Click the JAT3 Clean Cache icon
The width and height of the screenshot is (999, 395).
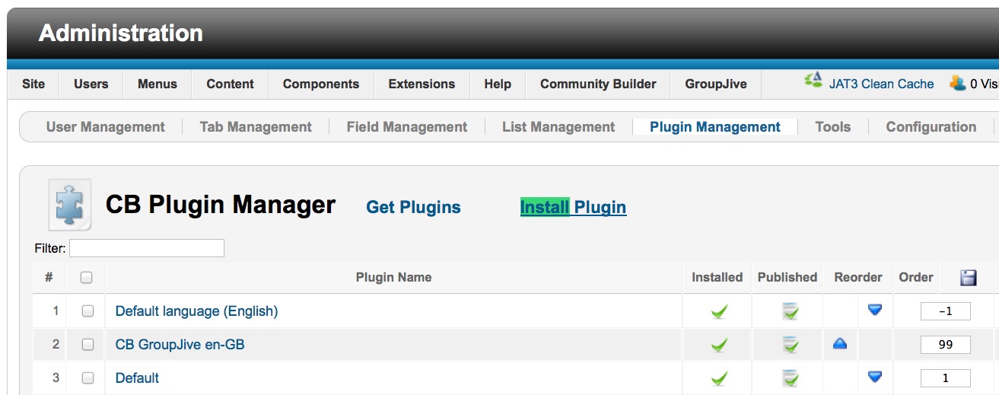coord(813,81)
